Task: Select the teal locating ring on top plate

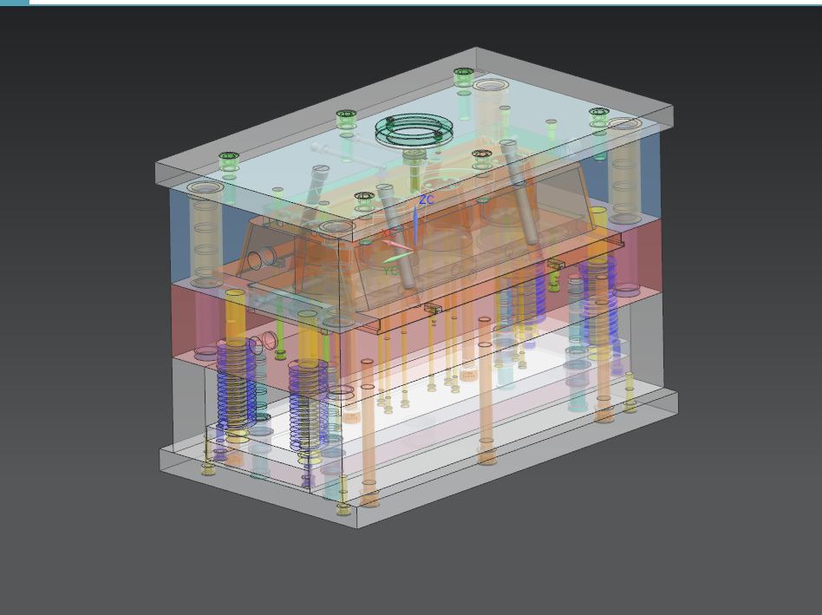Action: [414, 129]
